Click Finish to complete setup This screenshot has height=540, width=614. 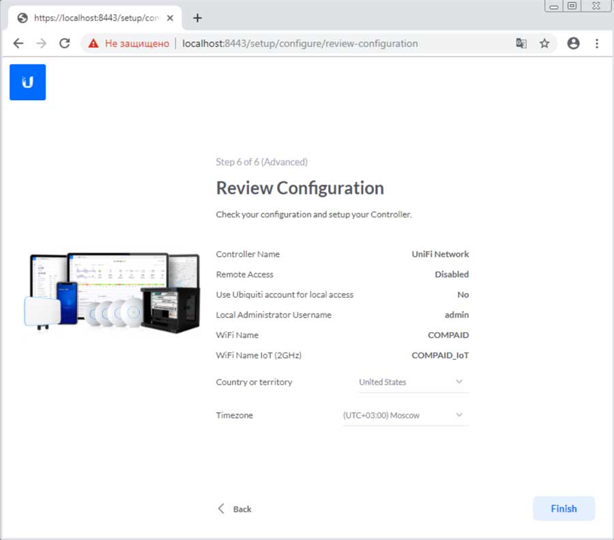pos(564,509)
